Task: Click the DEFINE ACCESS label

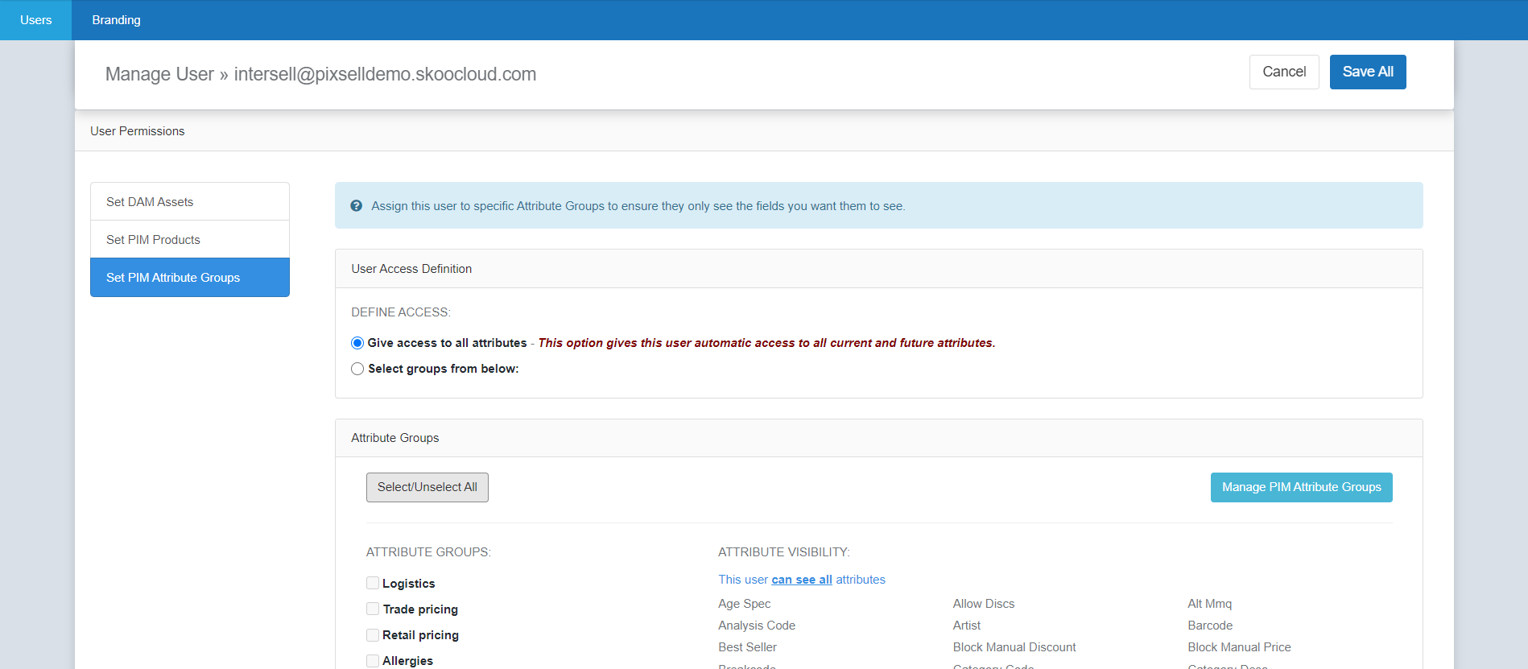Action: 401,312
